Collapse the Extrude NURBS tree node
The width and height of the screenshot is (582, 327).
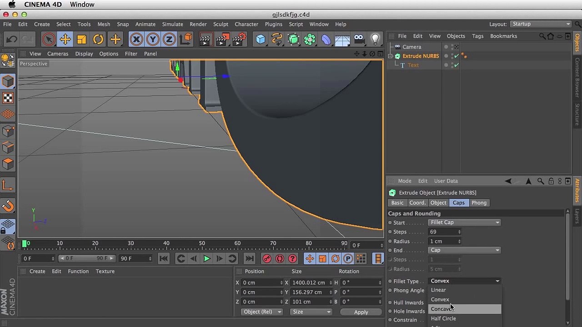(x=390, y=56)
